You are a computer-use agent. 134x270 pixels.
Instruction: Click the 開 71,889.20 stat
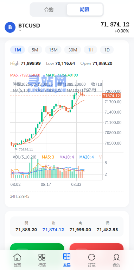(26, 227)
